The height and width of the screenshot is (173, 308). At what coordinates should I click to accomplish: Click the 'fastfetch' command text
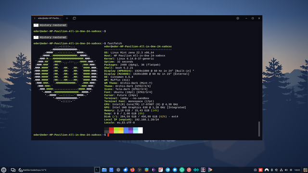pos(115,43)
